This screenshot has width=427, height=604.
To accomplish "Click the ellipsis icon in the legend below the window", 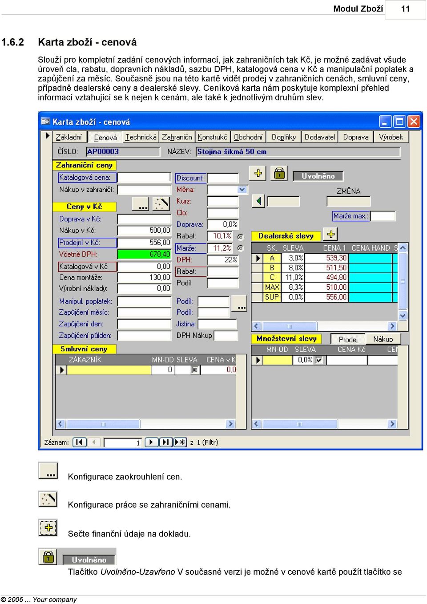I will click(48, 471).
